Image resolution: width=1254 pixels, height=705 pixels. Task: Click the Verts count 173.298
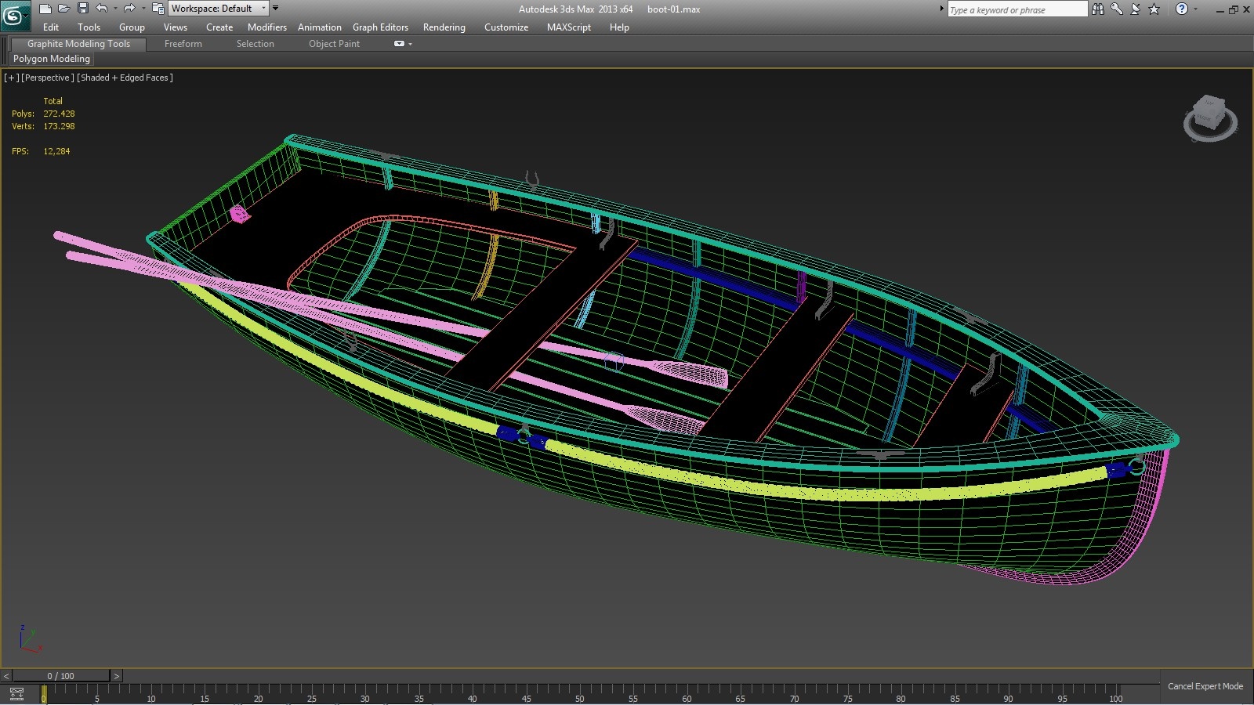coord(59,126)
